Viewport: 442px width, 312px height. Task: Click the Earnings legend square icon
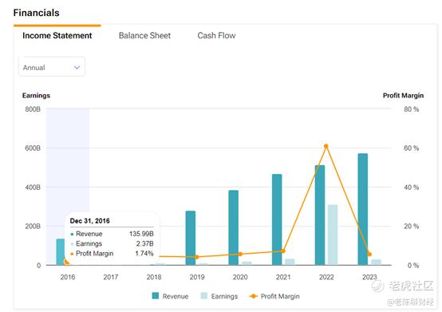[203, 296]
